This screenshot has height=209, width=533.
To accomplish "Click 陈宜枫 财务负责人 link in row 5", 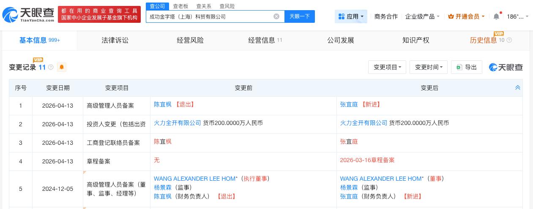I will pos(163,196).
